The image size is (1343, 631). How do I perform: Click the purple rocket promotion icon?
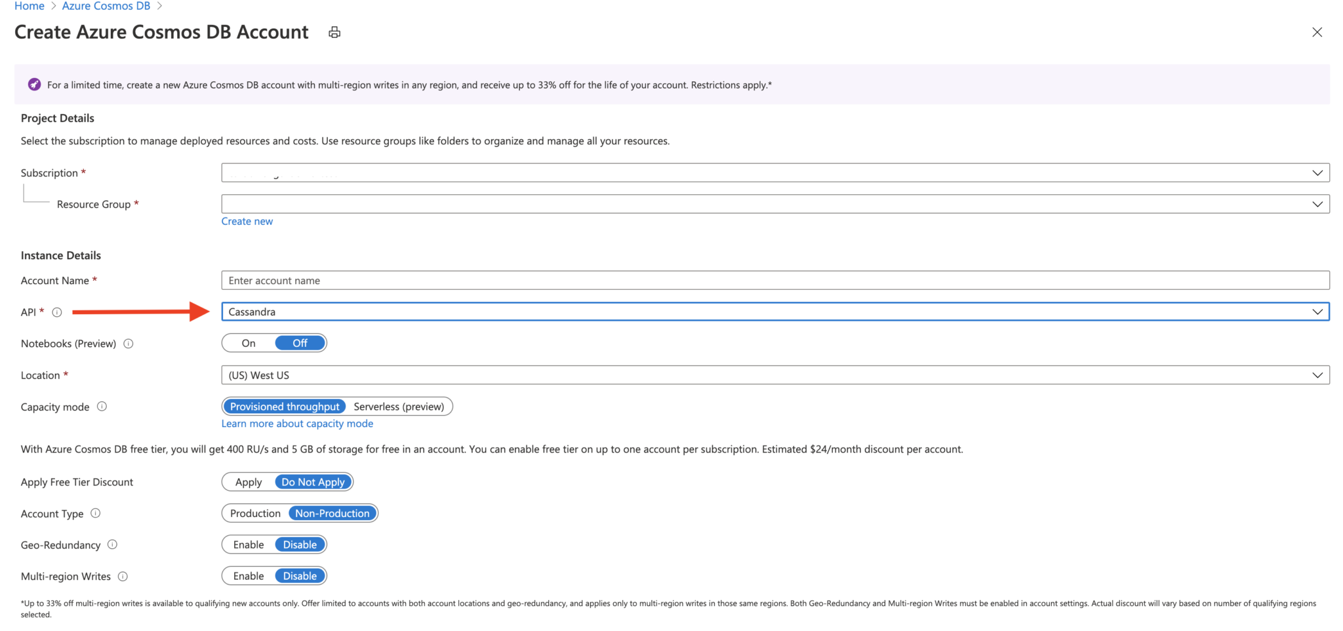[x=34, y=85]
